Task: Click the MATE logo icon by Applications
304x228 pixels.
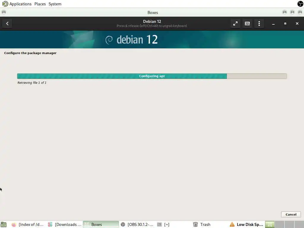Action: coord(5,4)
